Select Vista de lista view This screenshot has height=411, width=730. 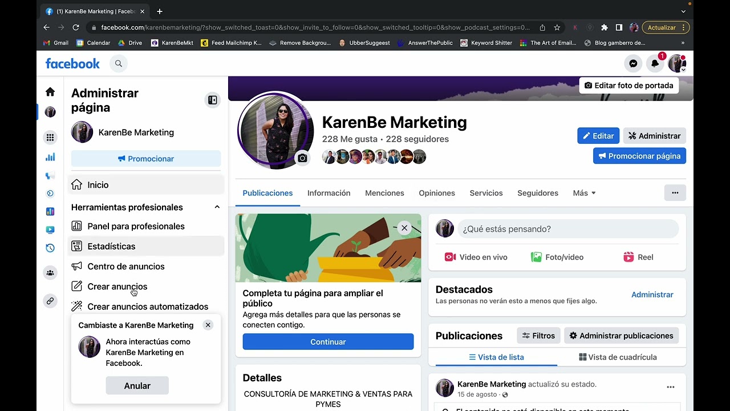(496, 357)
